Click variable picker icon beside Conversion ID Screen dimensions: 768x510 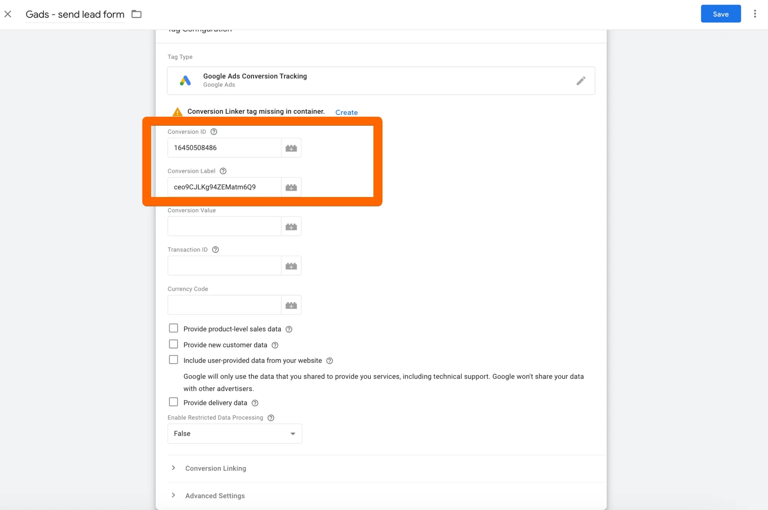point(291,148)
